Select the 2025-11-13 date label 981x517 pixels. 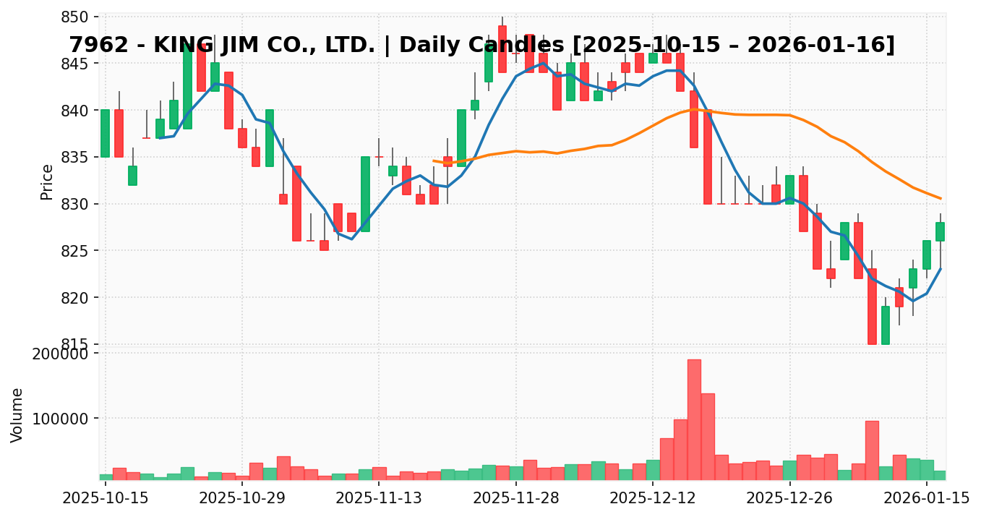(x=379, y=498)
